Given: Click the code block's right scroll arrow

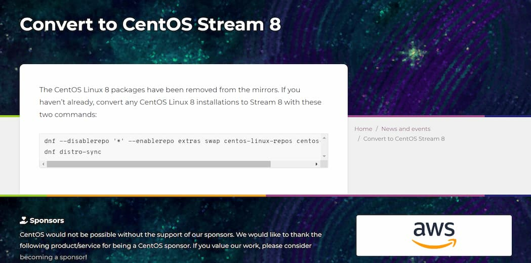Looking at the screenshot, I should click(x=316, y=164).
